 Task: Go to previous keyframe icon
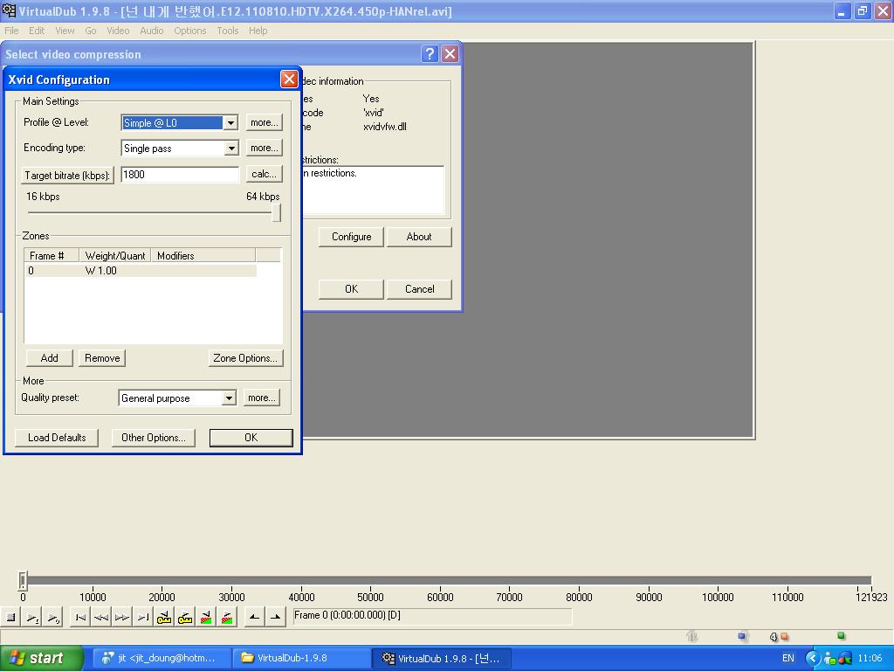pyautogui.click(x=164, y=617)
